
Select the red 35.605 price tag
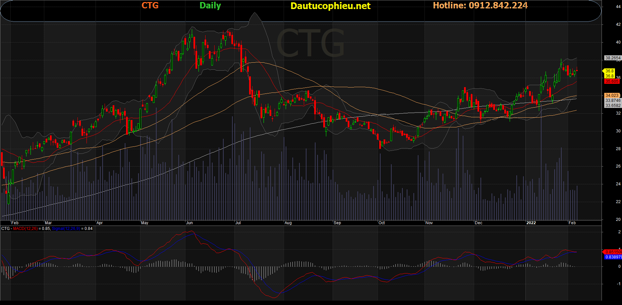pyautogui.click(x=612, y=81)
